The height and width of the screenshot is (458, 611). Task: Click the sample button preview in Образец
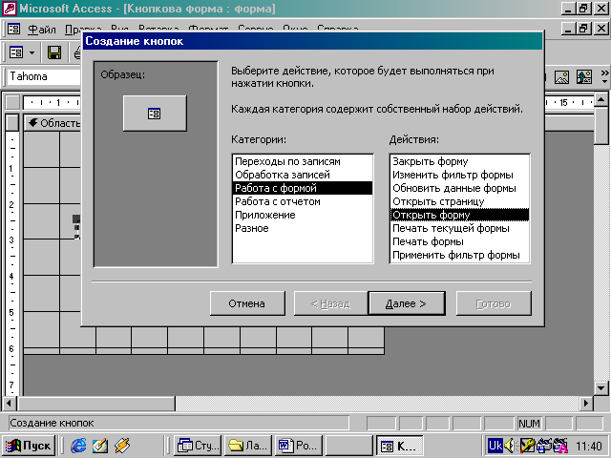pos(155,114)
